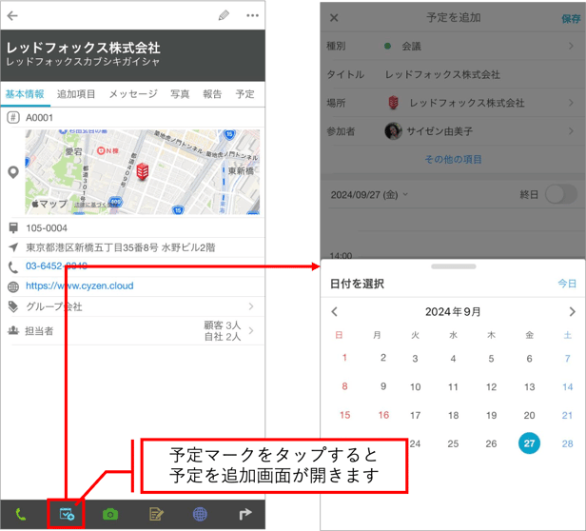
Task: Go to previous month in calendar
Action: (335, 311)
